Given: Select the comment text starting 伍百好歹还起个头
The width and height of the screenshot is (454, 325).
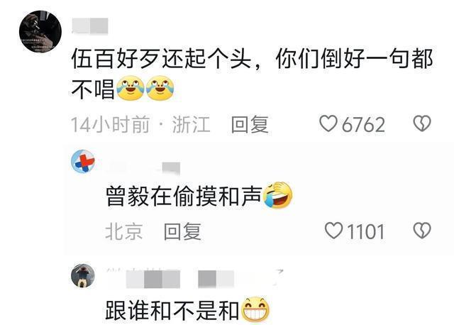Looking at the screenshot, I should (x=252, y=75).
